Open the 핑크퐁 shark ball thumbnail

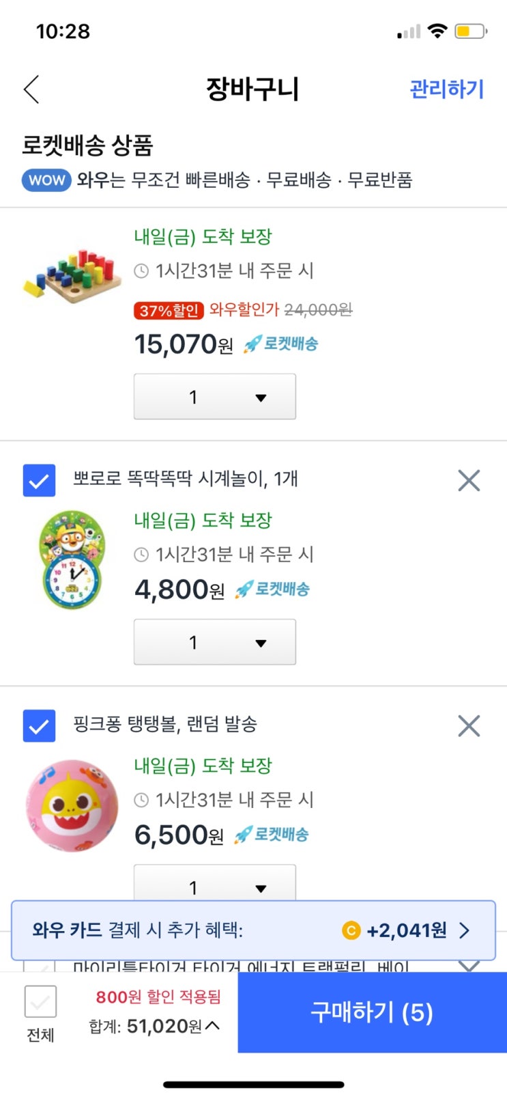72,805
